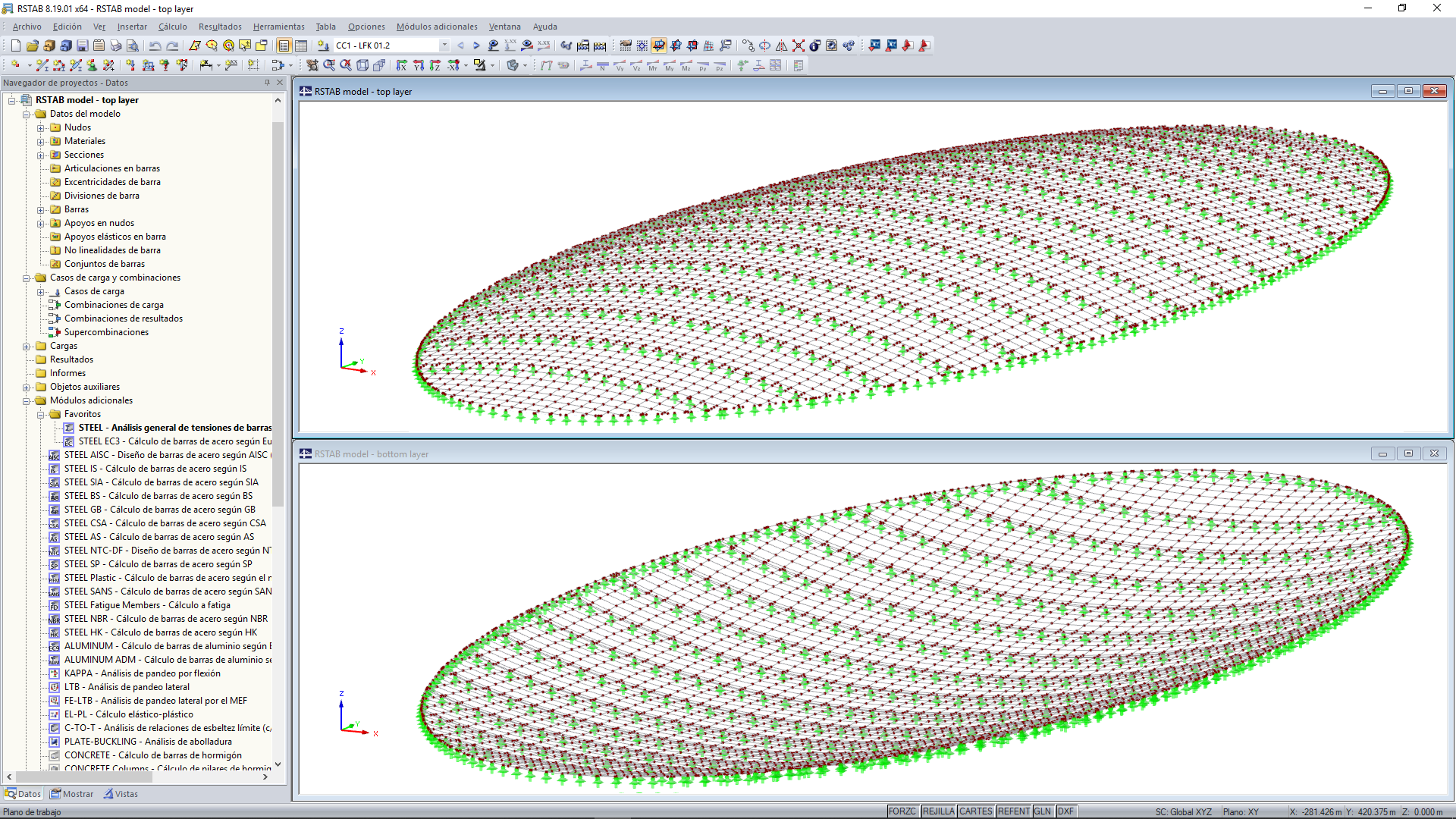
Task: Toggle DXF display in the status bar
Action: 1065,811
